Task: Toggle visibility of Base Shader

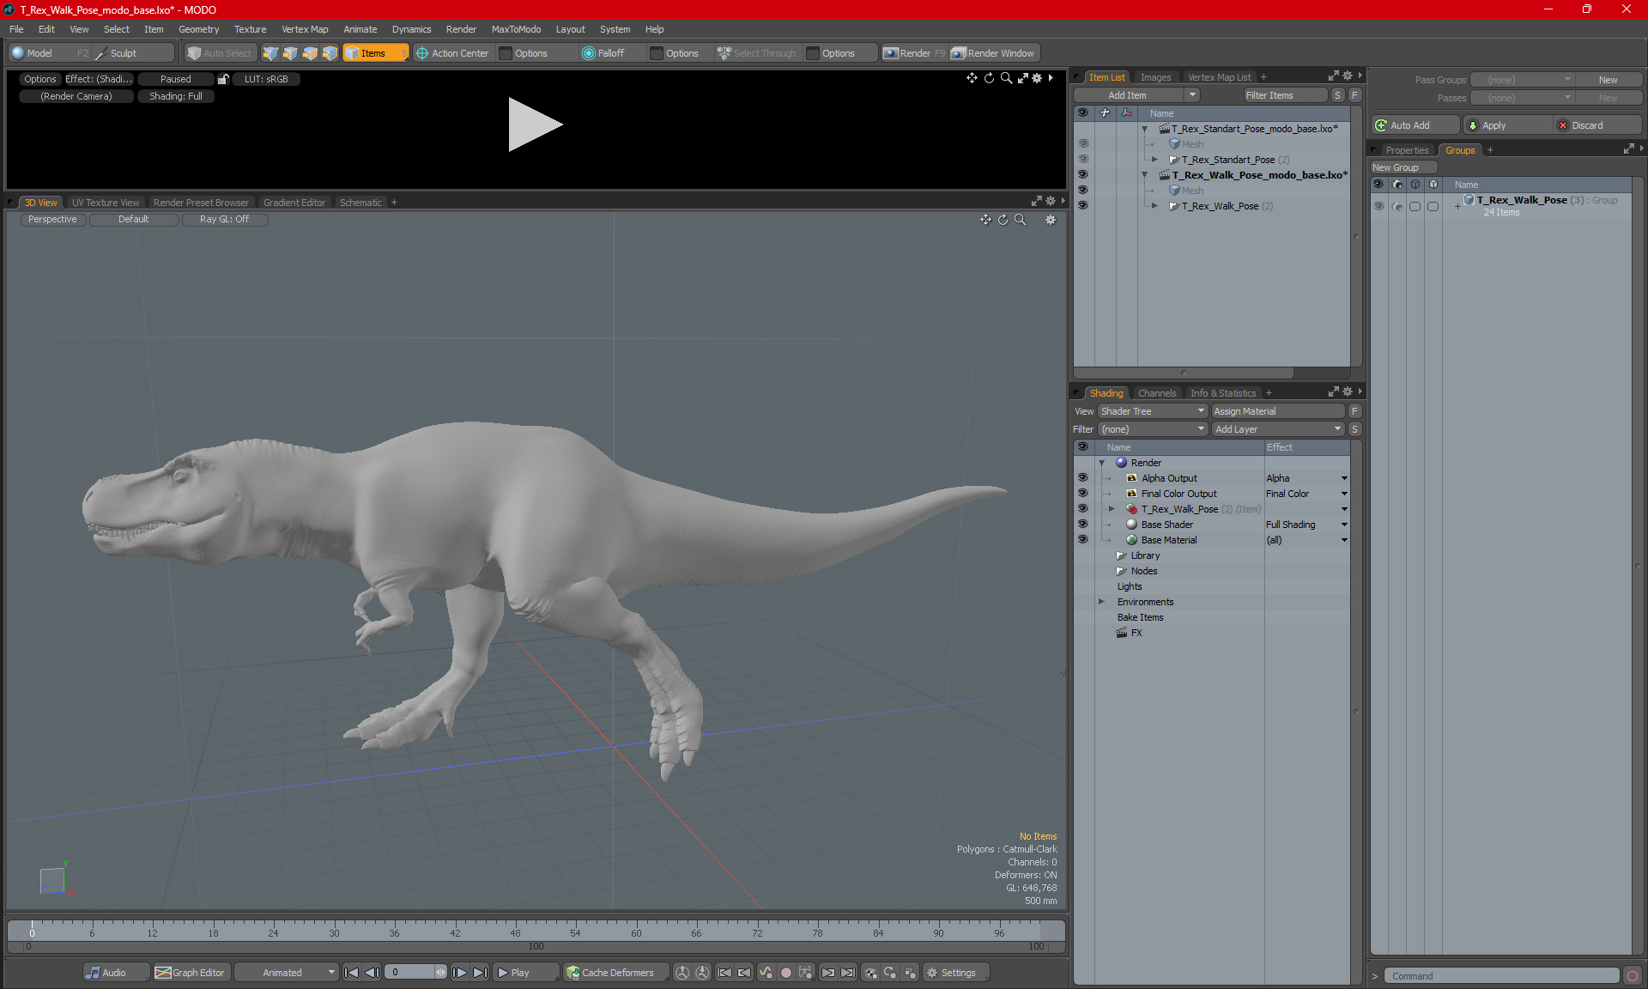Action: (x=1083, y=525)
